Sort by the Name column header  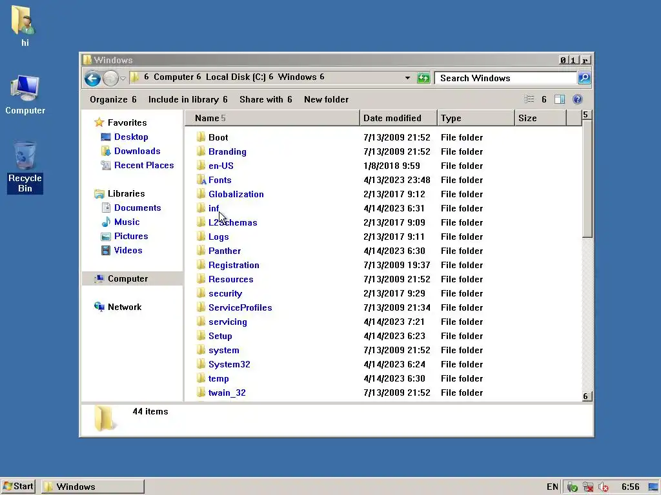pos(272,119)
